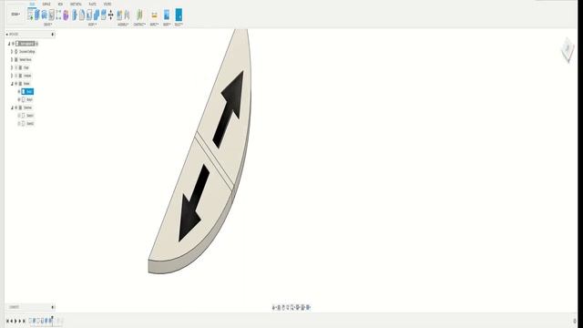Open Viewports menu in navigation bar
The width and height of the screenshot is (583, 328).
tap(308, 308)
